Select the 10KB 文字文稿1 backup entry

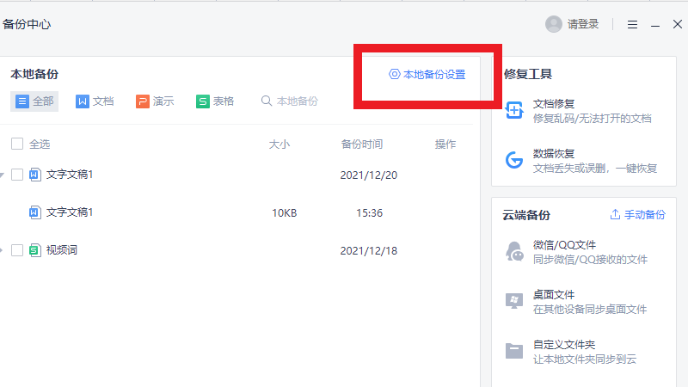(70, 212)
